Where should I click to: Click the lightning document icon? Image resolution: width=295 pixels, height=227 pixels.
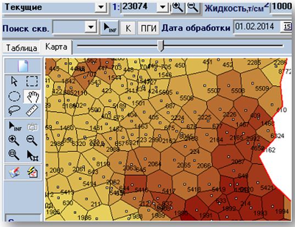32,172
